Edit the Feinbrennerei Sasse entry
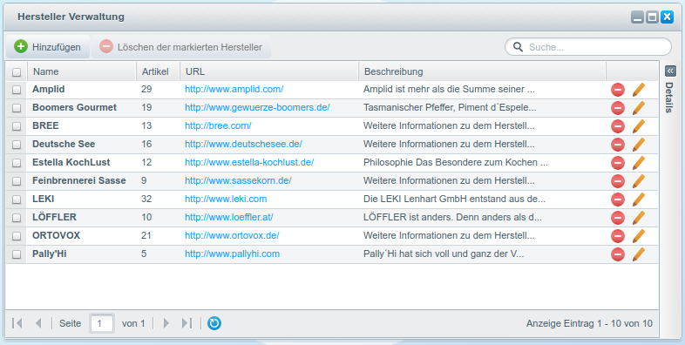The width and height of the screenshot is (685, 345). (639, 181)
